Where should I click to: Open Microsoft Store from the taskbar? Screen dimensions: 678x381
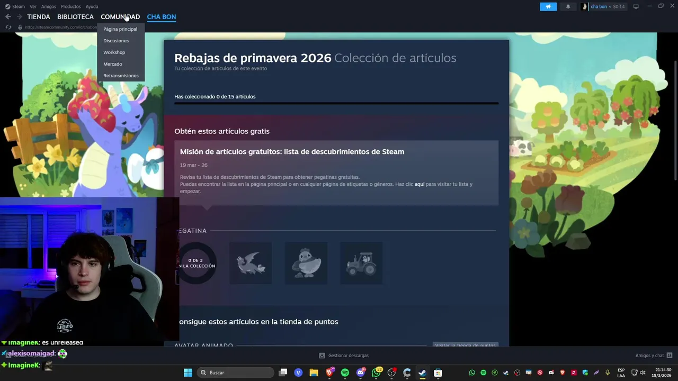[x=438, y=373]
